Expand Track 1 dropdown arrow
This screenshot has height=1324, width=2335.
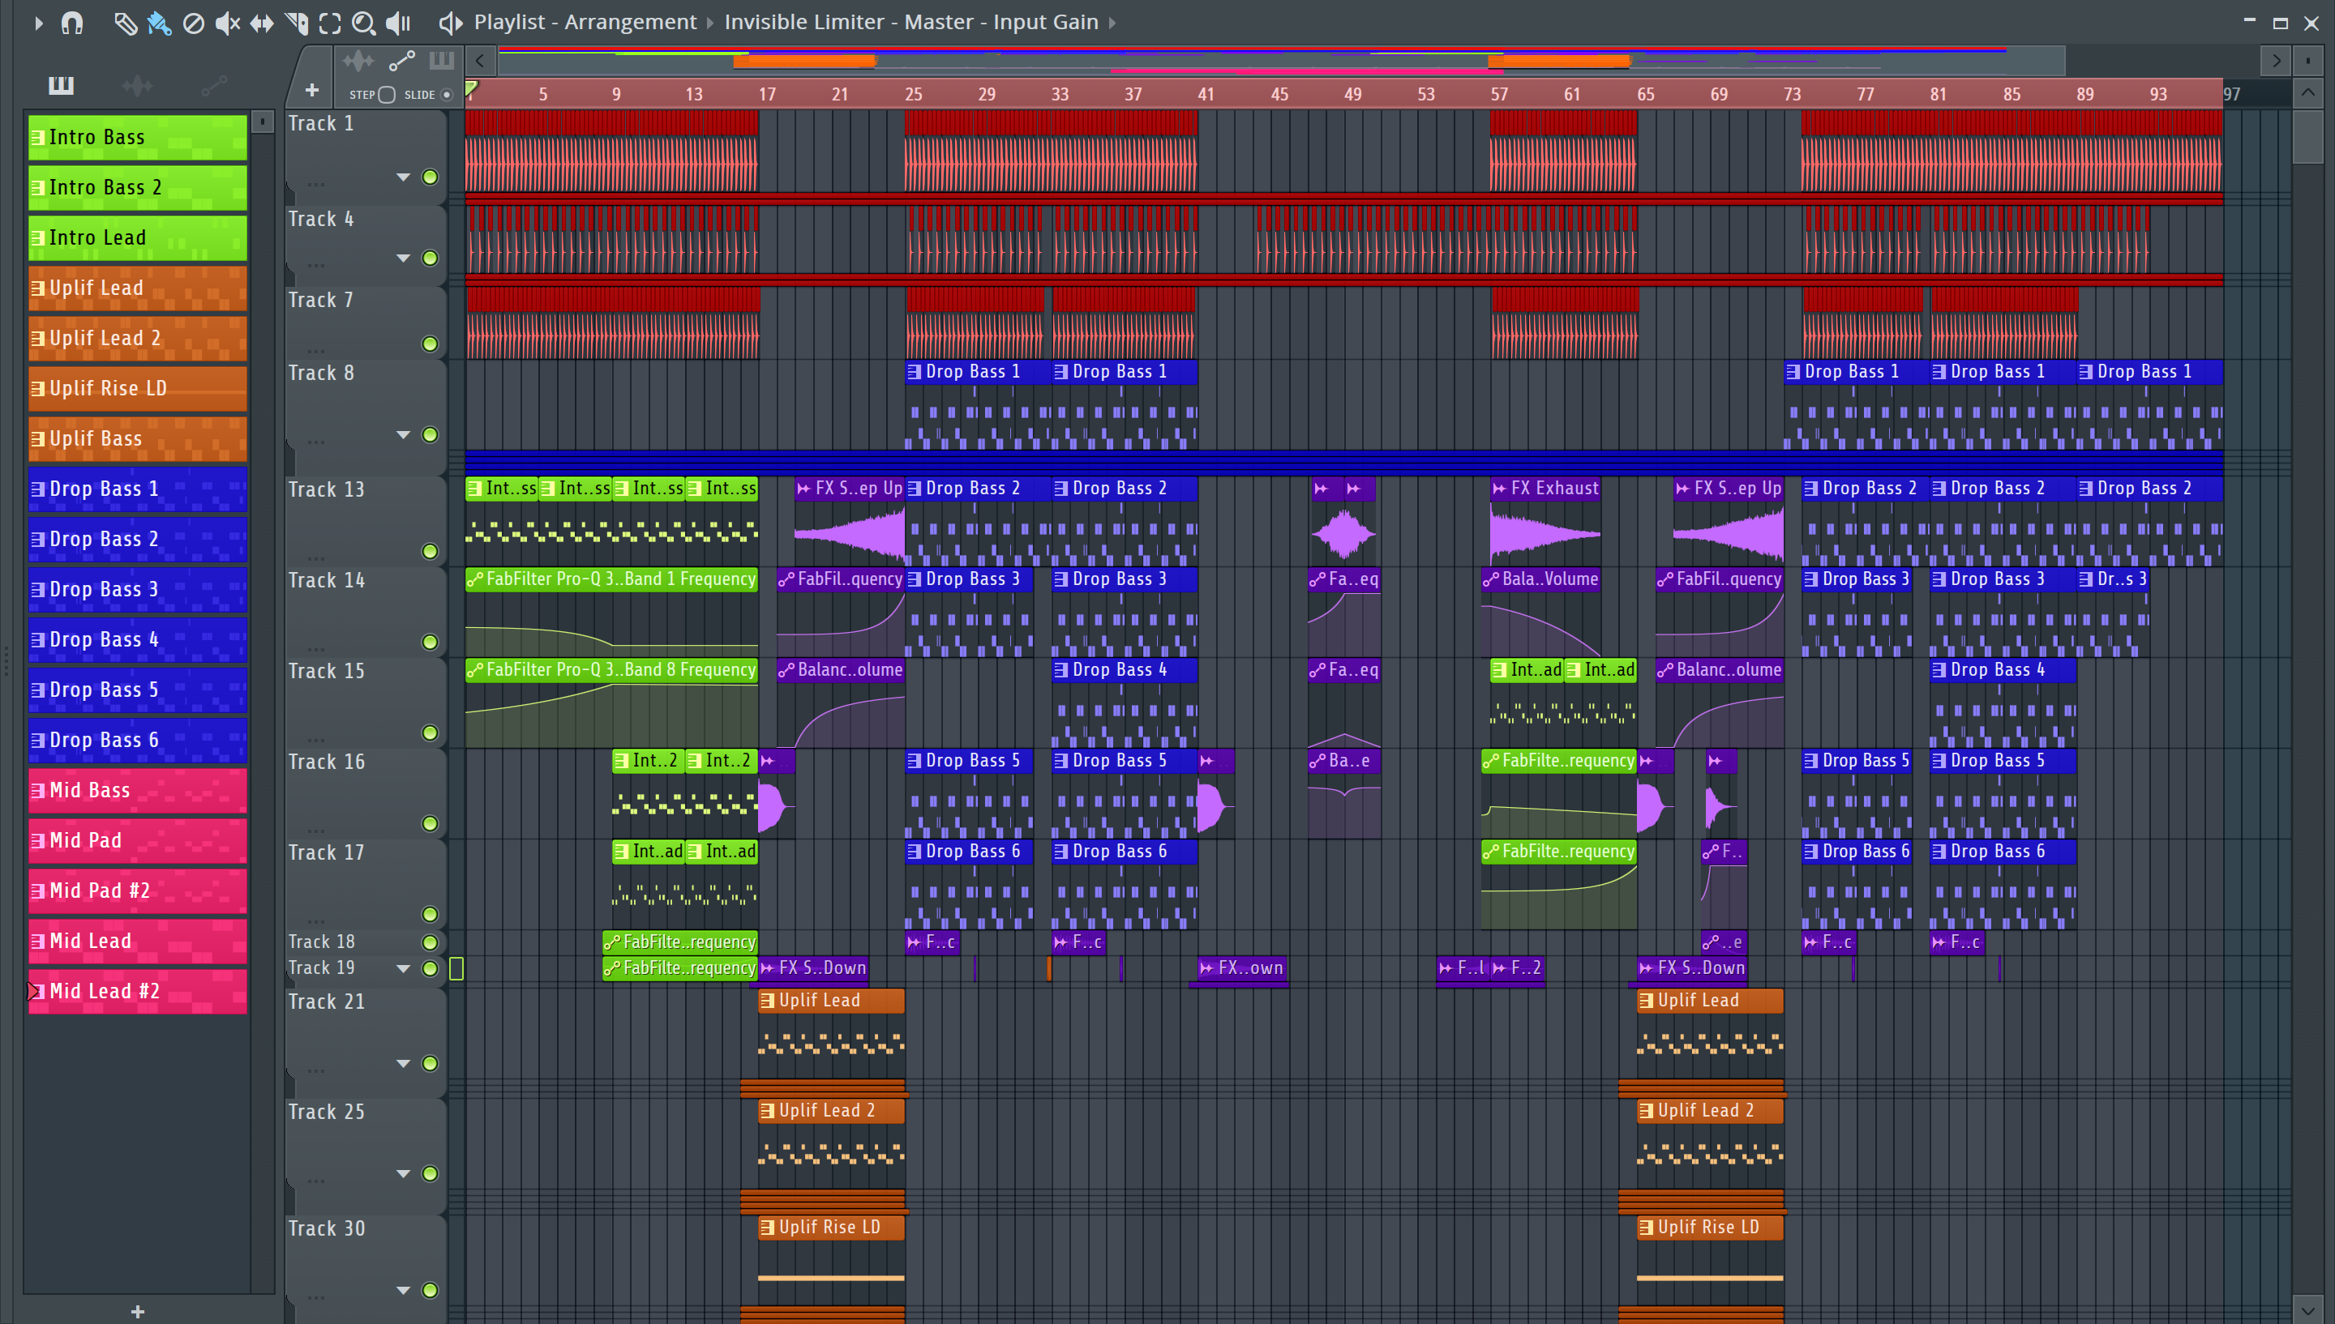pyautogui.click(x=403, y=177)
